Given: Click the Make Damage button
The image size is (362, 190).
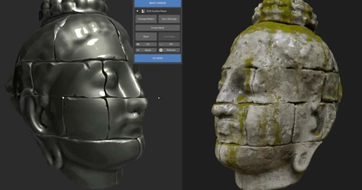Looking at the screenshot, I should [x=157, y=3].
